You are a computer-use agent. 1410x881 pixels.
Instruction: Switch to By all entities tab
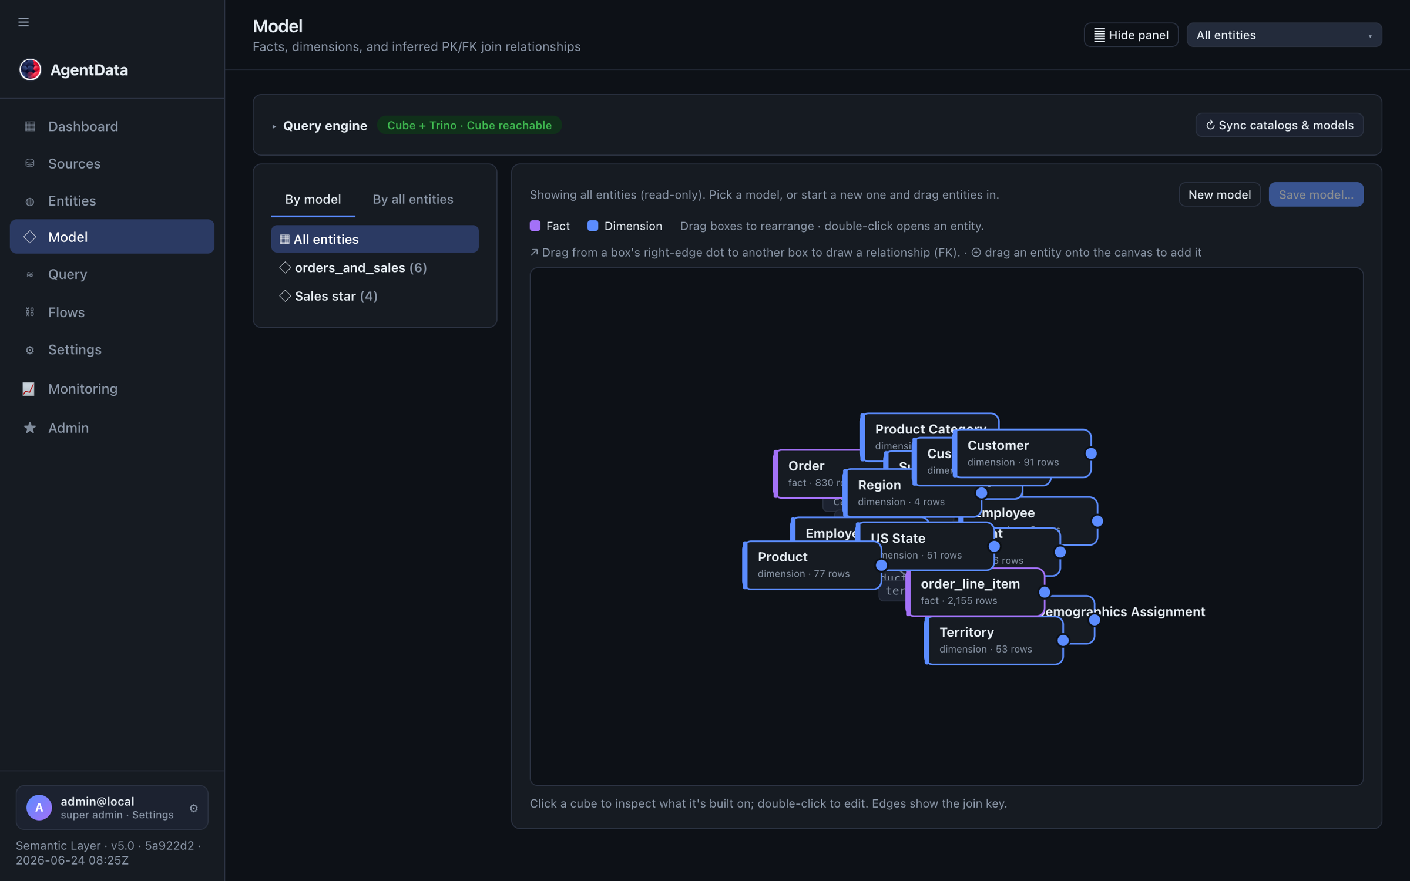412,199
